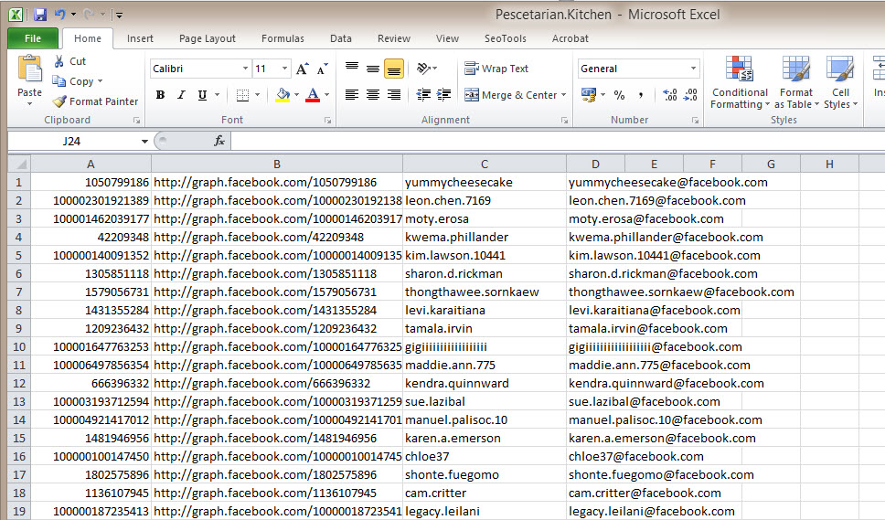Viewport: 885px width, 520px height.
Task: Decrease font size with Shrink Font icon
Action: 323,69
